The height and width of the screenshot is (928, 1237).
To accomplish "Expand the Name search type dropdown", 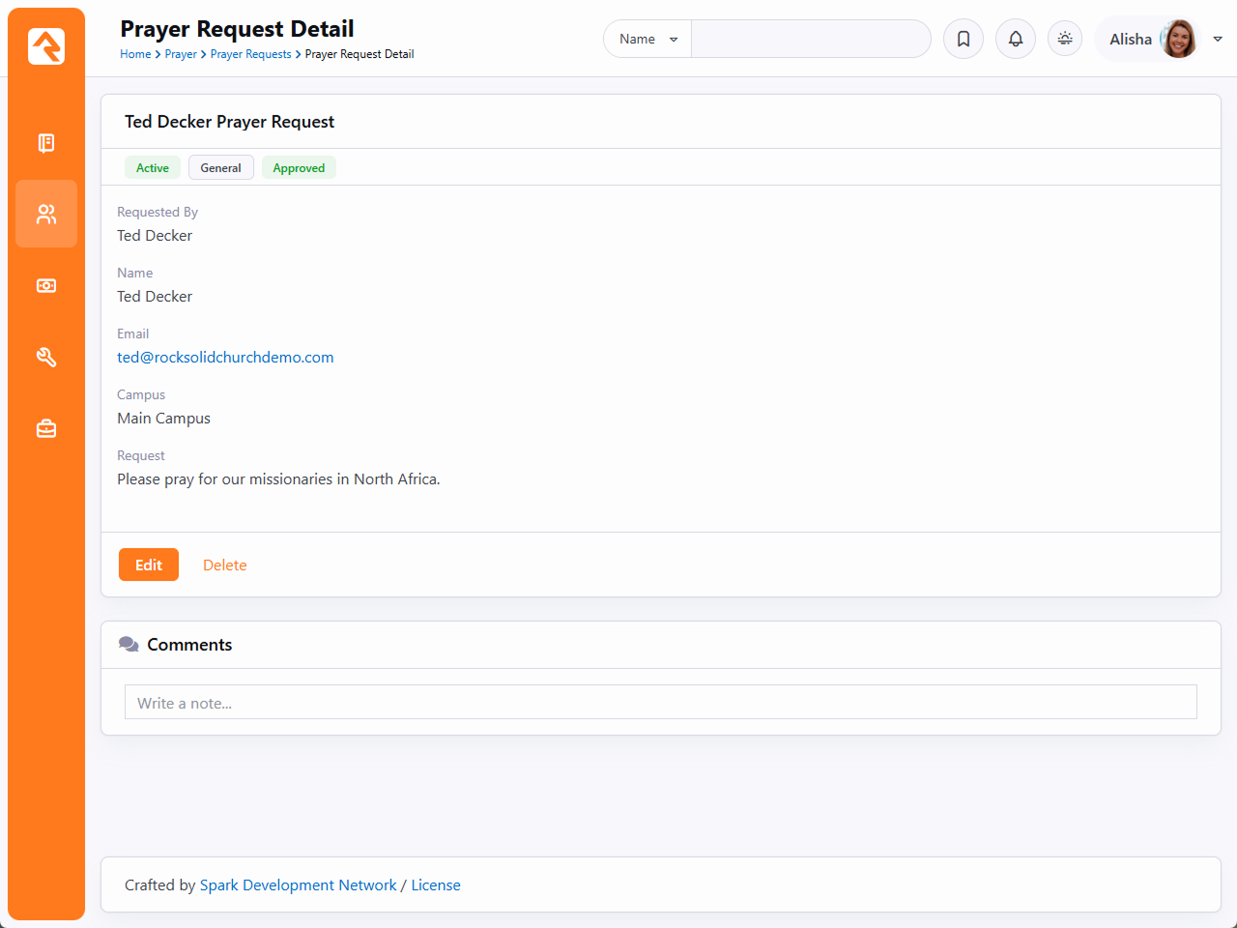I will [647, 39].
